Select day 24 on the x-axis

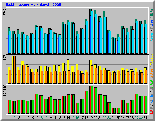114,118
